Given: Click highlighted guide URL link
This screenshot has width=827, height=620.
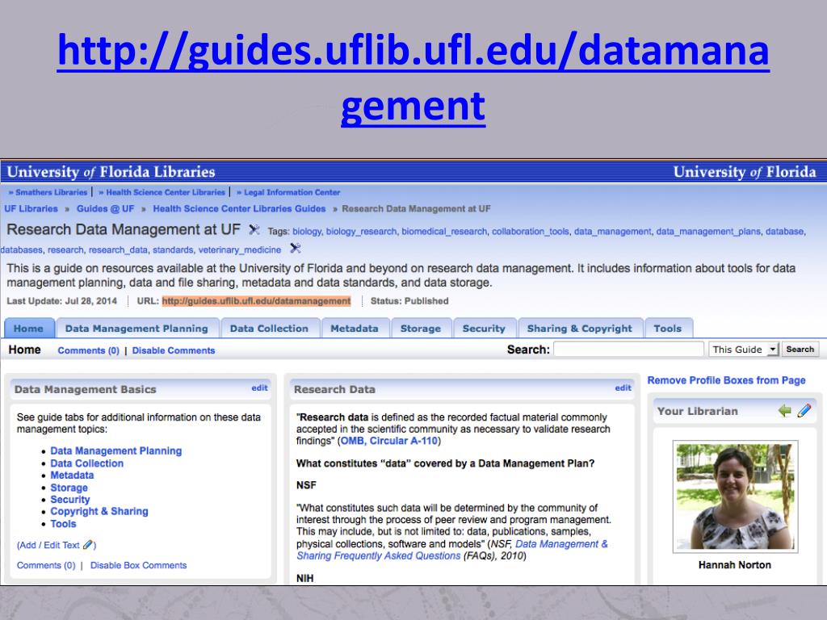Looking at the screenshot, I should 256,300.
